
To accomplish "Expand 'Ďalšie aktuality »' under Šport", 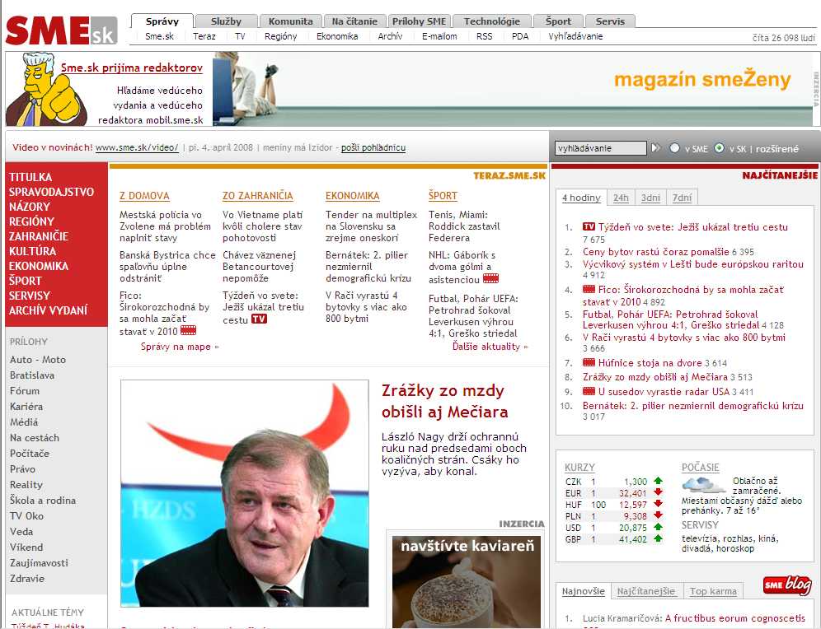I will click(490, 347).
